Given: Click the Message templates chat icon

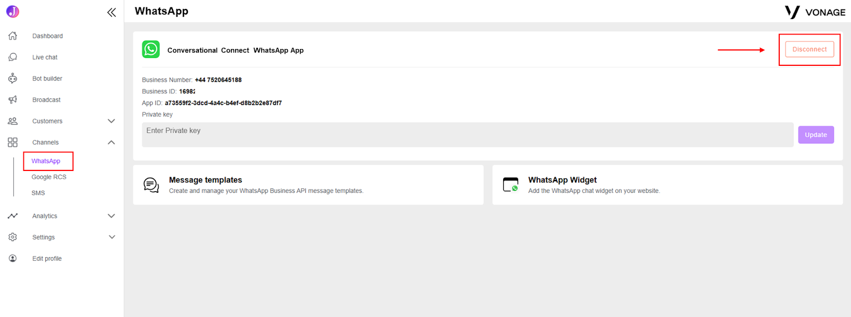Looking at the screenshot, I should 152,185.
